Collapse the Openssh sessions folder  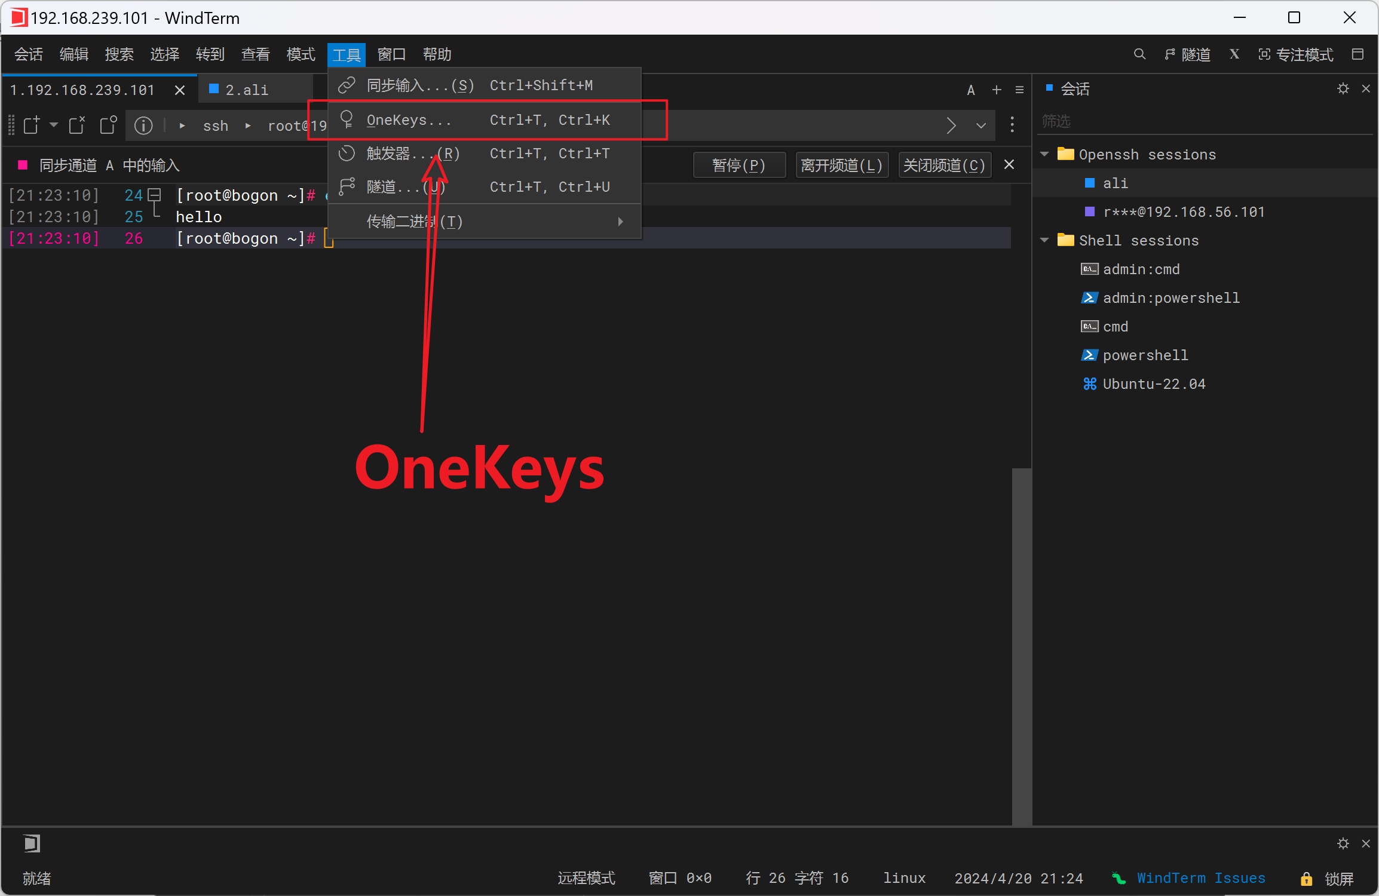coord(1045,155)
